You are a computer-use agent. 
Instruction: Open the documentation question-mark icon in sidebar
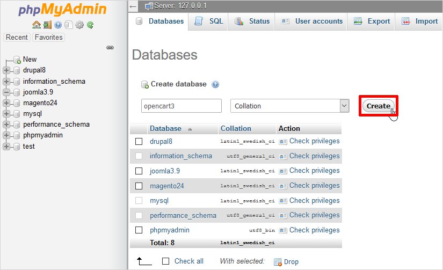click(x=58, y=25)
